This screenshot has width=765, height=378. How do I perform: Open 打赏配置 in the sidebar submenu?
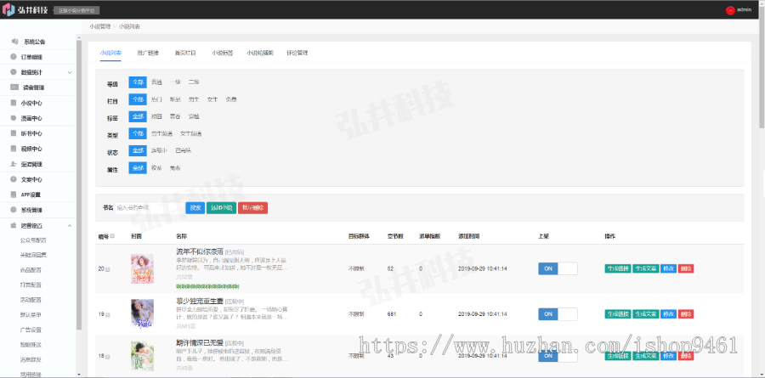[31, 285]
